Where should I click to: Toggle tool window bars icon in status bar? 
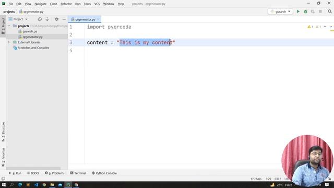point(3,179)
